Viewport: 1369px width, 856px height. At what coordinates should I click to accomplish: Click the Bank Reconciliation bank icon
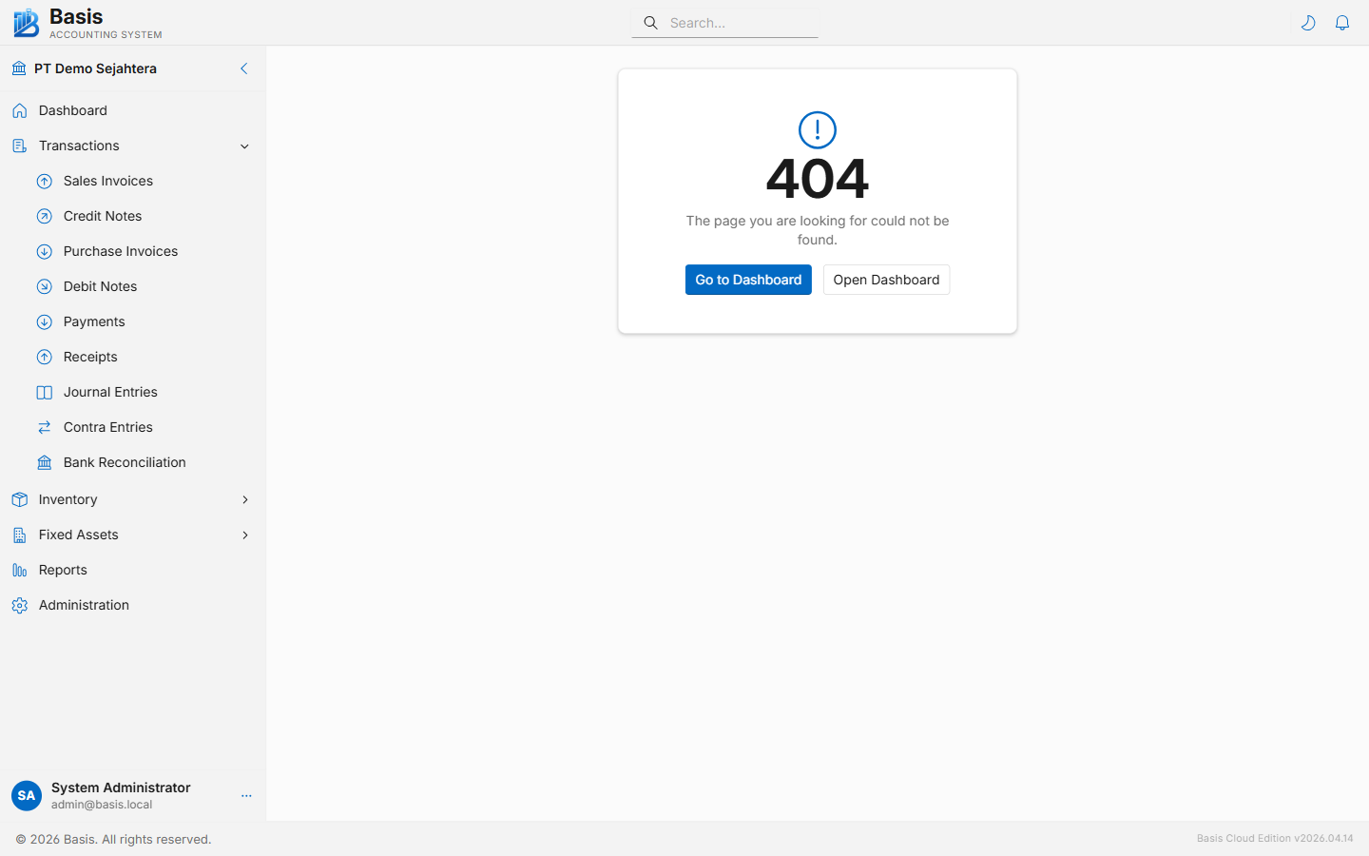[45, 463]
